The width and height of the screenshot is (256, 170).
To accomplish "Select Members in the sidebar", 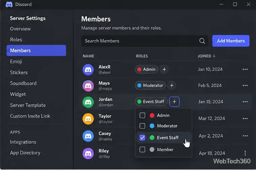I will pos(36,51).
